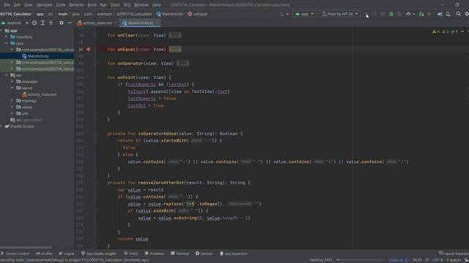Expand the folded onEqual function body
The height and width of the screenshot is (263, 469).
175,49
